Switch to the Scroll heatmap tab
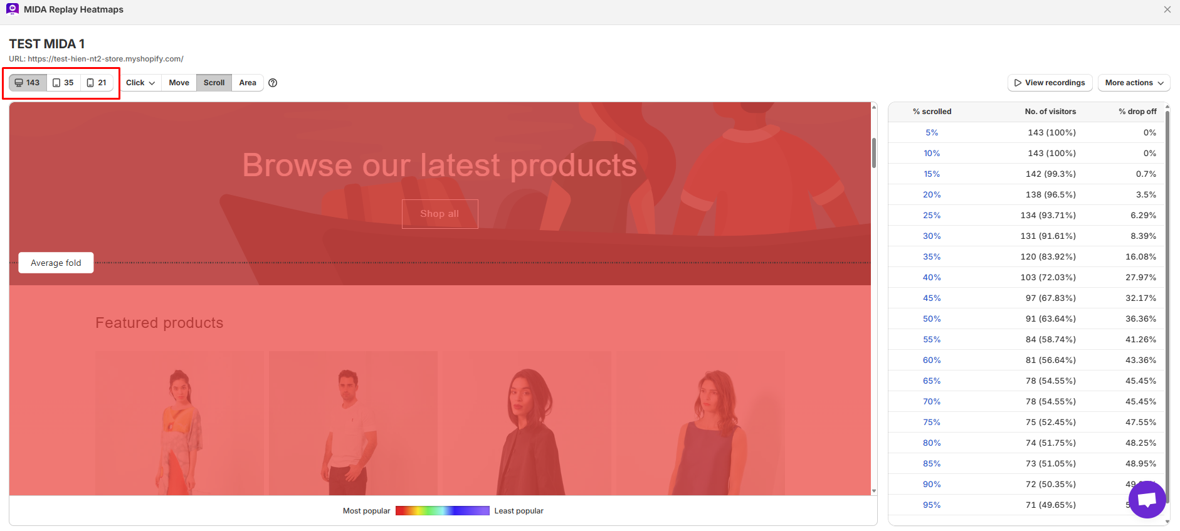The image size is (1180, 531). point(214,83)
